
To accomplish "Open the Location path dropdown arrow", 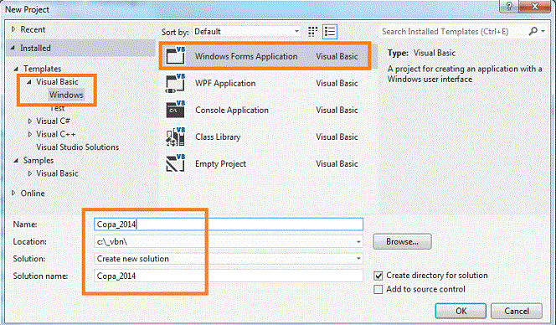I will tap(358, 241).
